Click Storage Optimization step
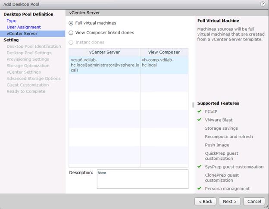The width and height of the screenshot is (269, 209). (x=28, y=66)
